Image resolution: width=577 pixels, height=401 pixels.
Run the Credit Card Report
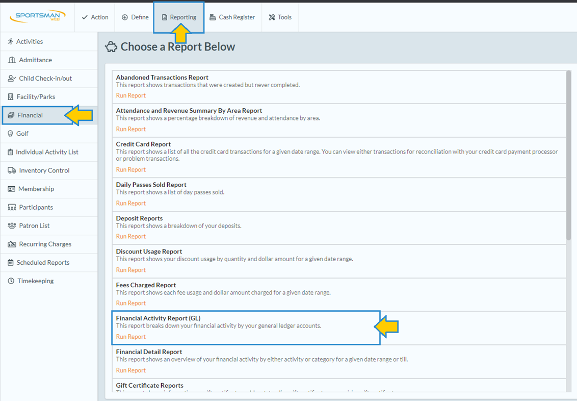[130, 169]
